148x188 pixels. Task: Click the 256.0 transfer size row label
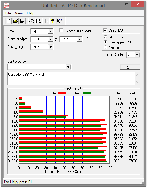[x=14, y=139]
